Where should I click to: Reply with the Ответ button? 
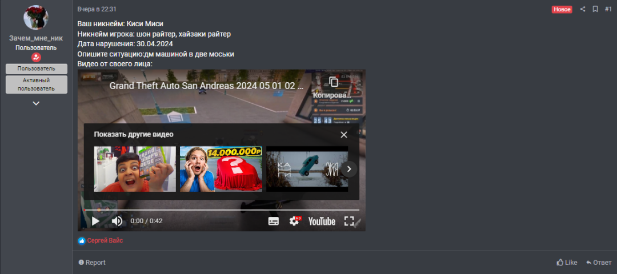(598, 263)
